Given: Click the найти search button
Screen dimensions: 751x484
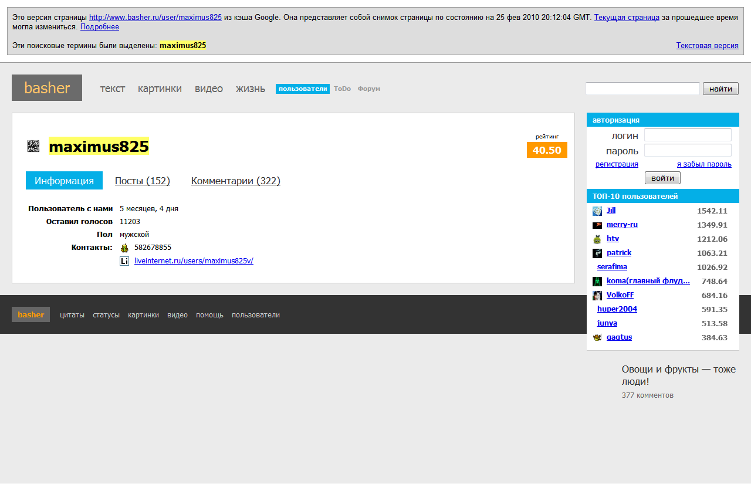Looking at the screenshot, I should (x=720, y=89).
